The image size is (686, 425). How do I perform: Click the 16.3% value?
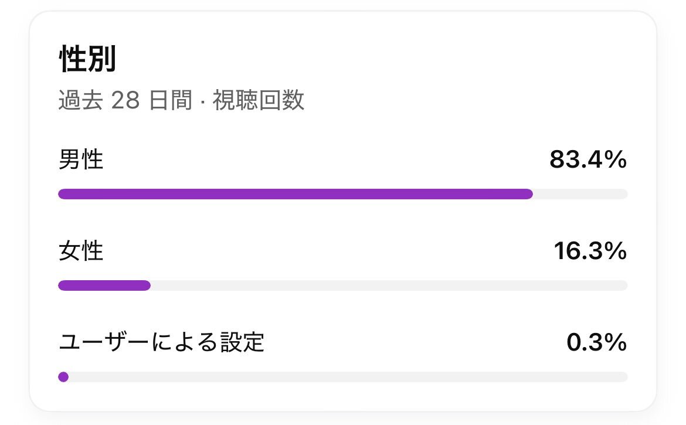tap(590, 251)
